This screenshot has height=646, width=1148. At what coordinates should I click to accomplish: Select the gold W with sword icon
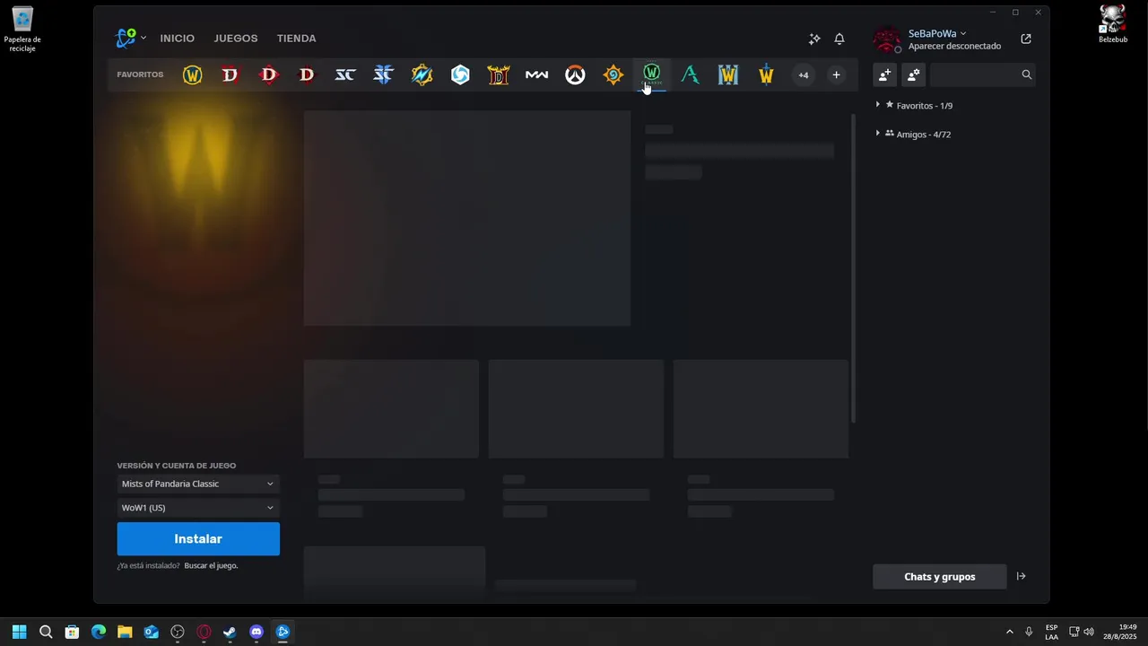coord(766,75)
